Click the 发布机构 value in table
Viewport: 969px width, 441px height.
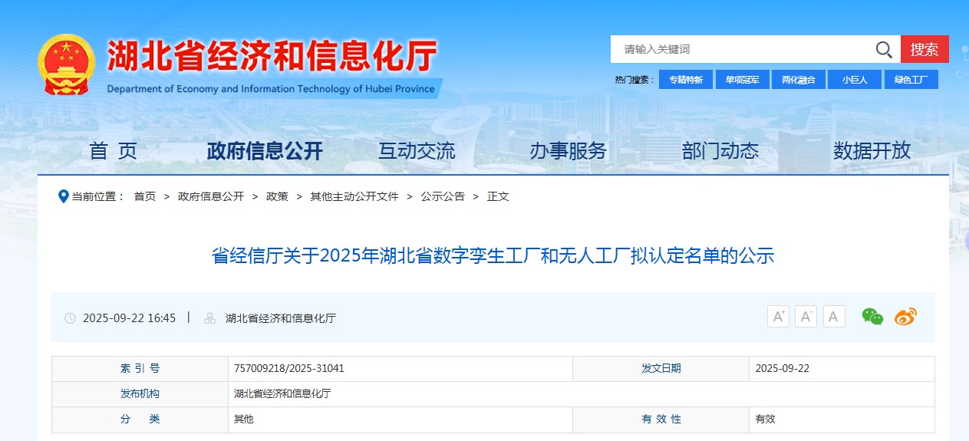pos(282,393)
